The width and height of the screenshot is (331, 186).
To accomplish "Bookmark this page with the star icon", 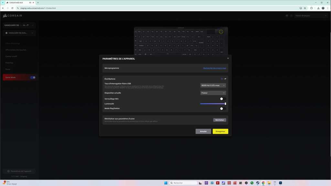I will [305, 8].
